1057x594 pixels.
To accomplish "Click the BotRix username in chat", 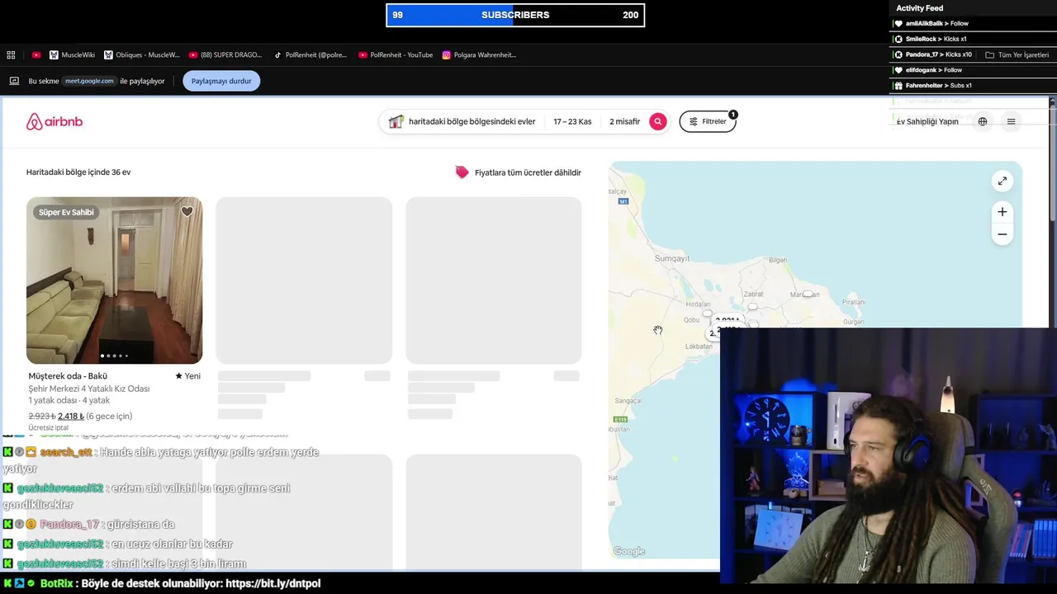I will point(57,583).
